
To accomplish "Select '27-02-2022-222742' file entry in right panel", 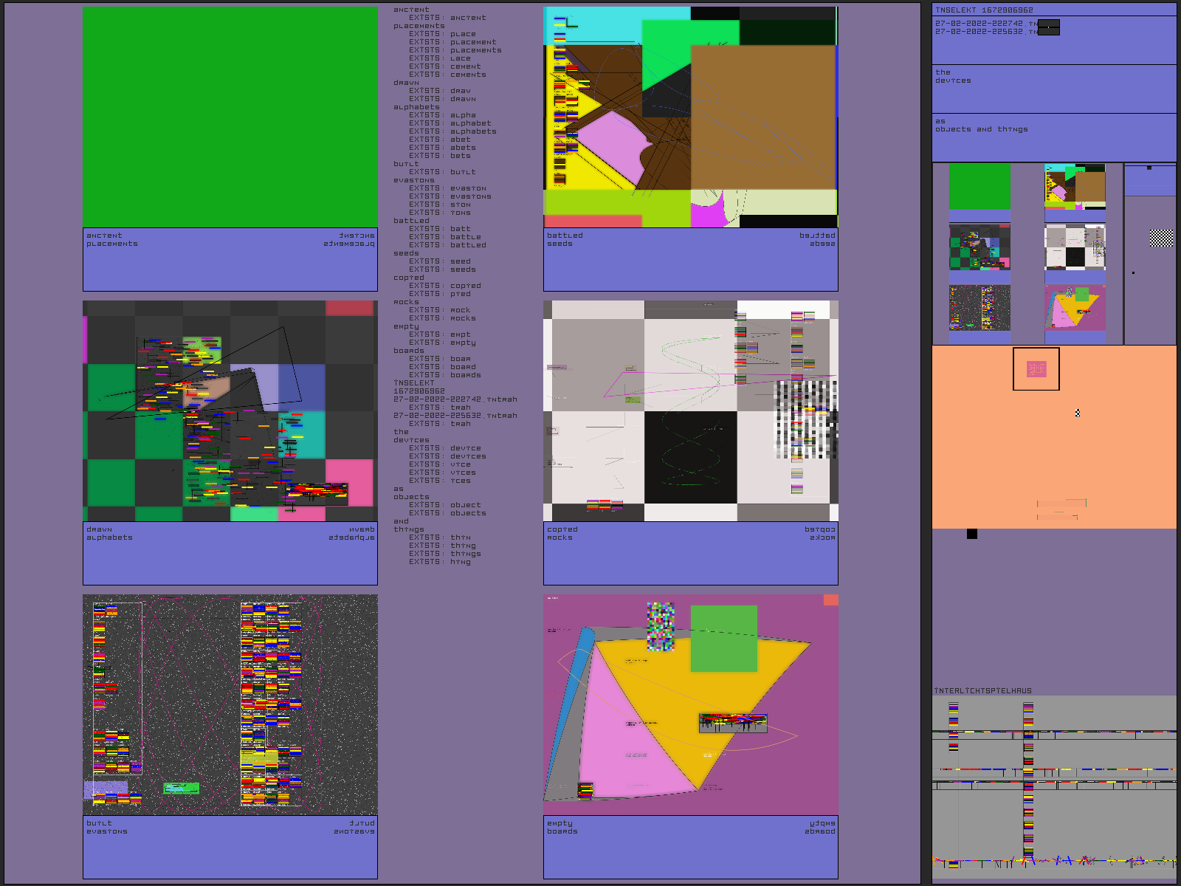I will [x=982, y=24].
